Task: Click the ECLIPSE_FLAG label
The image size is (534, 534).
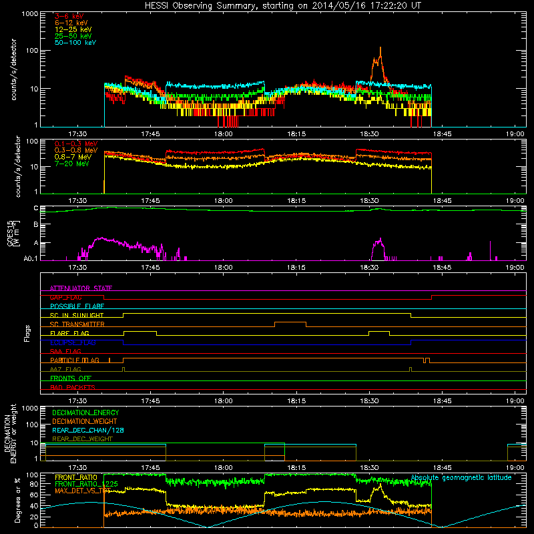Action: 73,342
